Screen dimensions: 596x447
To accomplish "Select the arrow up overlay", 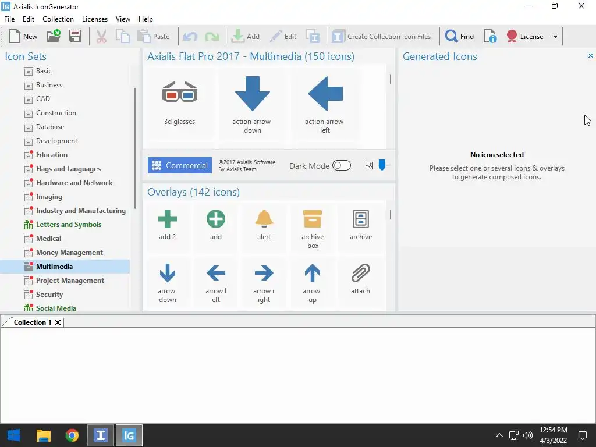I will pos(313,283).
